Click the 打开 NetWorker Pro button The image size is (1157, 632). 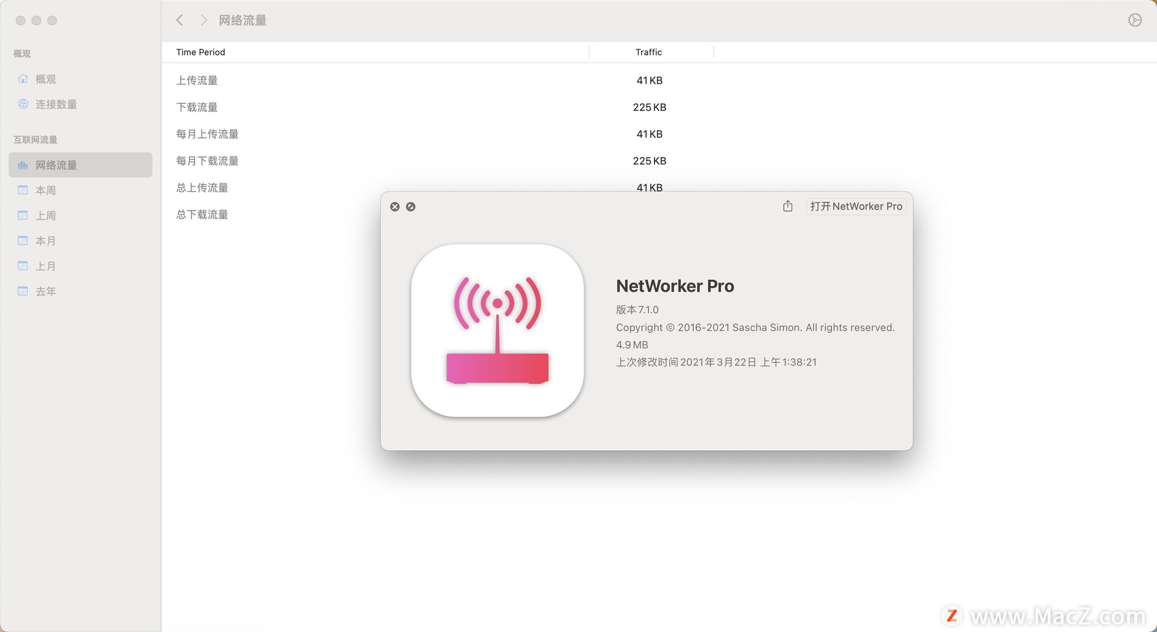pos(856,206)
